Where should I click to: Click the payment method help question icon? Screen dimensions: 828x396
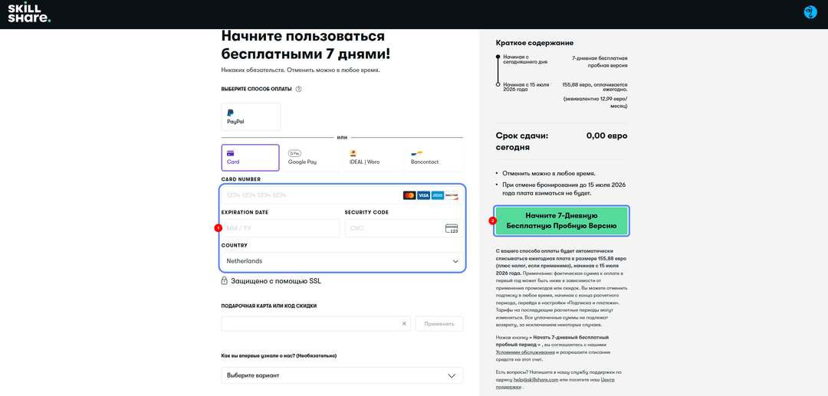[298, 89]
